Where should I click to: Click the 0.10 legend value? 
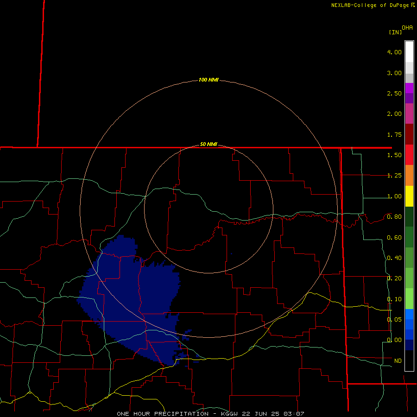[394, 299]
